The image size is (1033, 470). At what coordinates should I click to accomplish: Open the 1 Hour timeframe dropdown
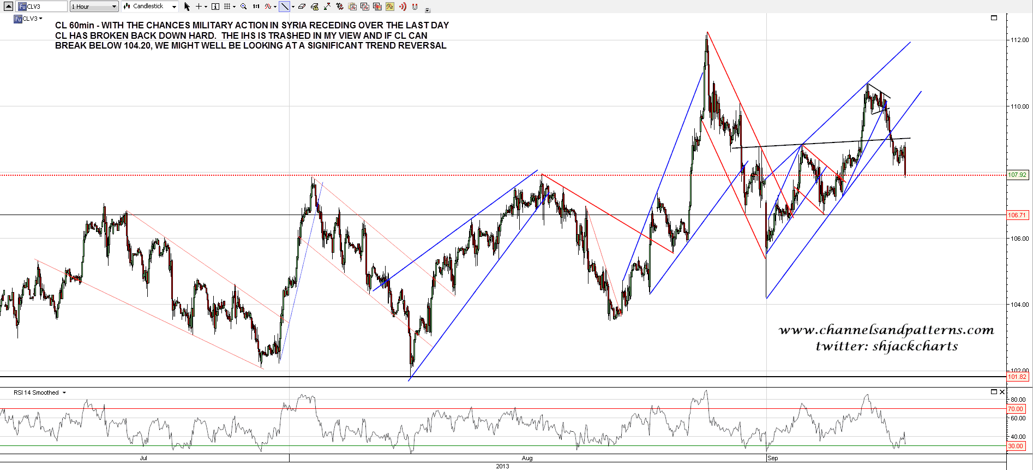click(x=94, y=7)
